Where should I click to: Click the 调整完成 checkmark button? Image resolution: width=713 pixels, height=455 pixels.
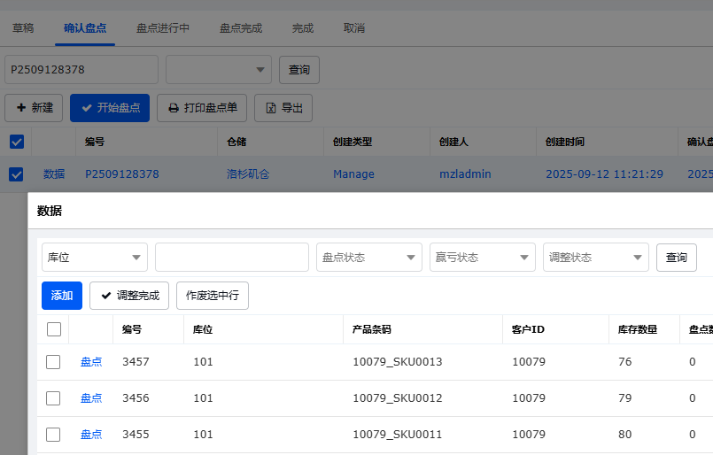pyautogui.click(x=129, y=296)
